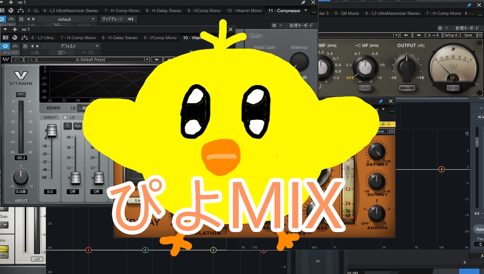
Task: Click the sidechain curve icon in Vitamin window
Action: (15, 46)
